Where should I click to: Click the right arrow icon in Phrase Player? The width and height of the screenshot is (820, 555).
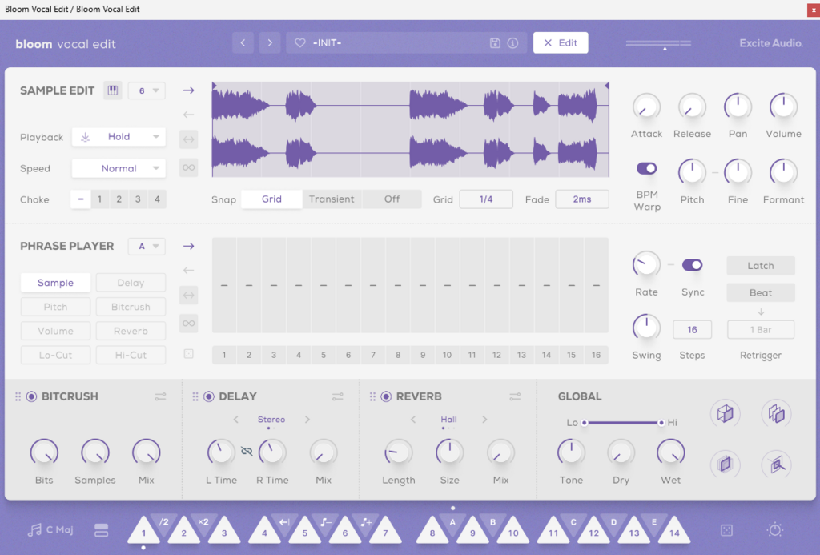pos(189,247)
